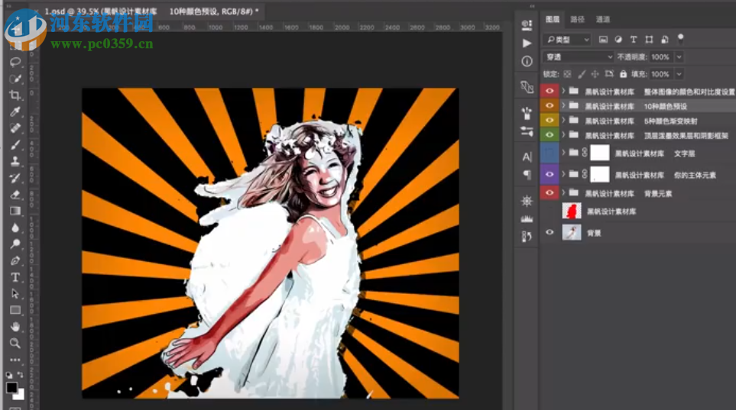Open the Brush Presets panel icon
Image resolution: width=736 pixels, height=410 pixels.
pos(527,113)
